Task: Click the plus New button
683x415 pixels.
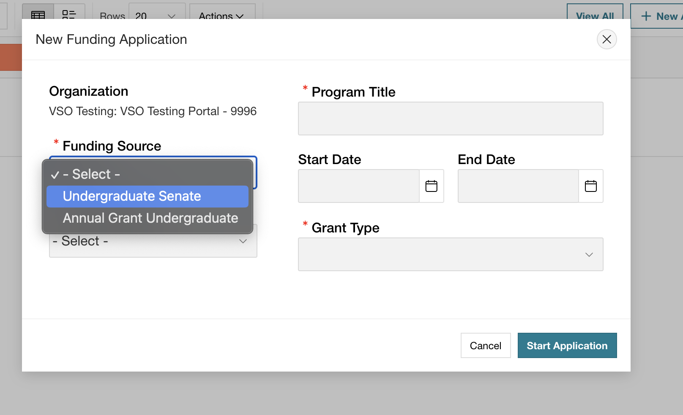Action: coord(659,16)
